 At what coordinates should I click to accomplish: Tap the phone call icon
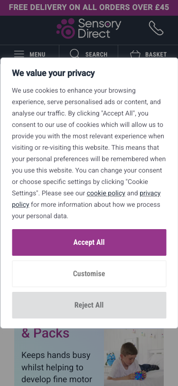[156, 28]
